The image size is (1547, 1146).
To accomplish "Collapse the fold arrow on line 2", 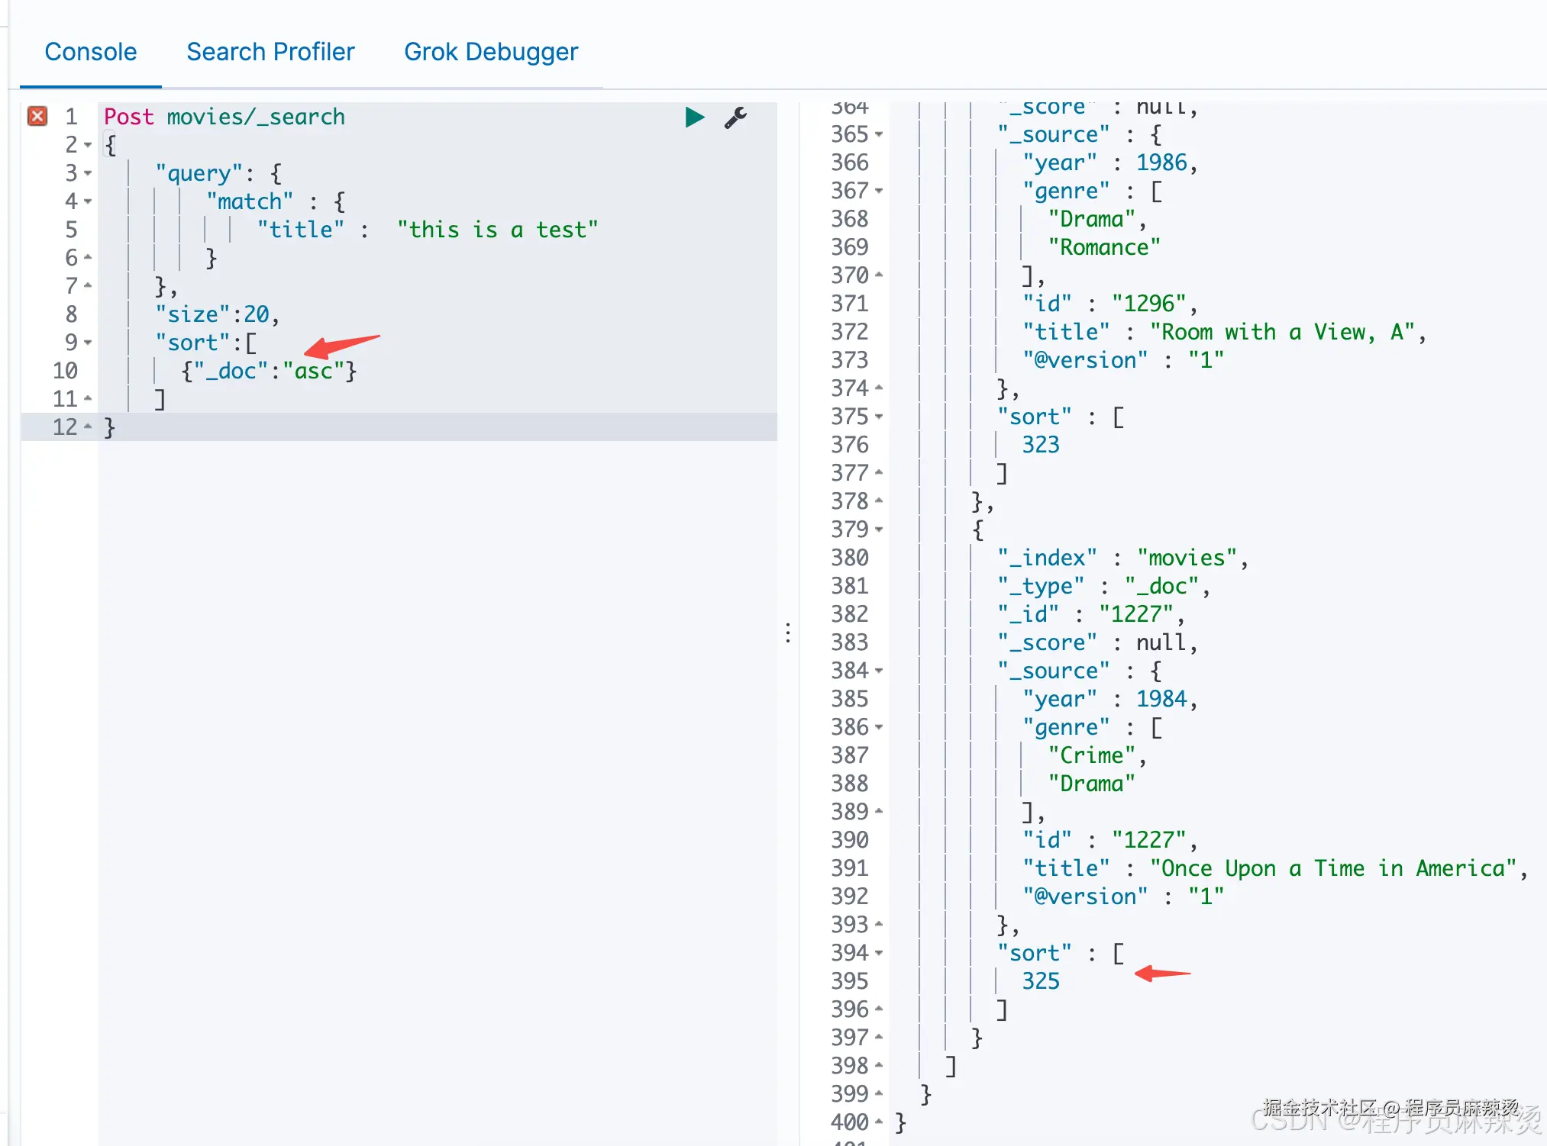I will click(x=88, y=145).
